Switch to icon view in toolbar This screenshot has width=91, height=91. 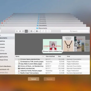(x=17, y=31)
